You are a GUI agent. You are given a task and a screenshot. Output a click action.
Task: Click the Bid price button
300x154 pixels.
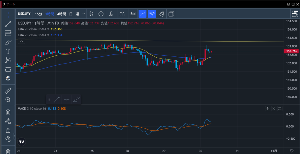tap(133, 14)
